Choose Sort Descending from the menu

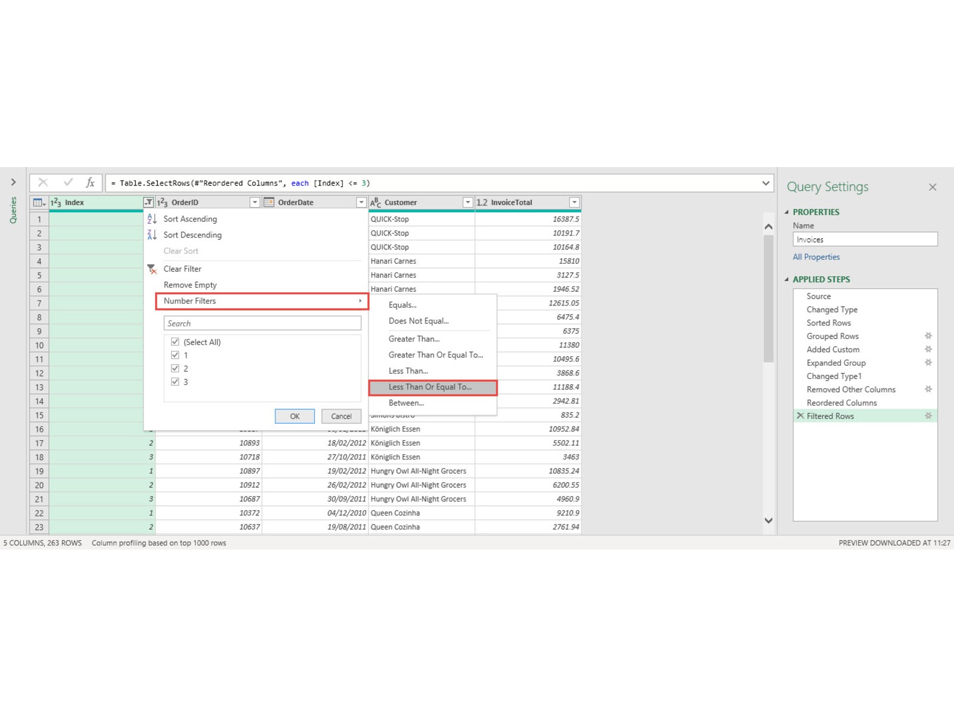pyautogui.click(x=192, y=235)
